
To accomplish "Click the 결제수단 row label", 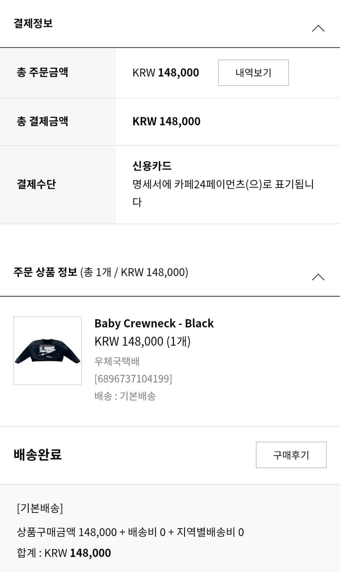I will (x=36, y=184).
